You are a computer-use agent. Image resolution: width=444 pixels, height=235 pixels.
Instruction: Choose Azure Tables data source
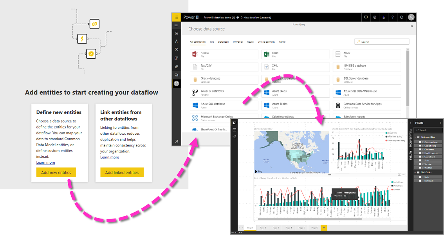point(295,105)
